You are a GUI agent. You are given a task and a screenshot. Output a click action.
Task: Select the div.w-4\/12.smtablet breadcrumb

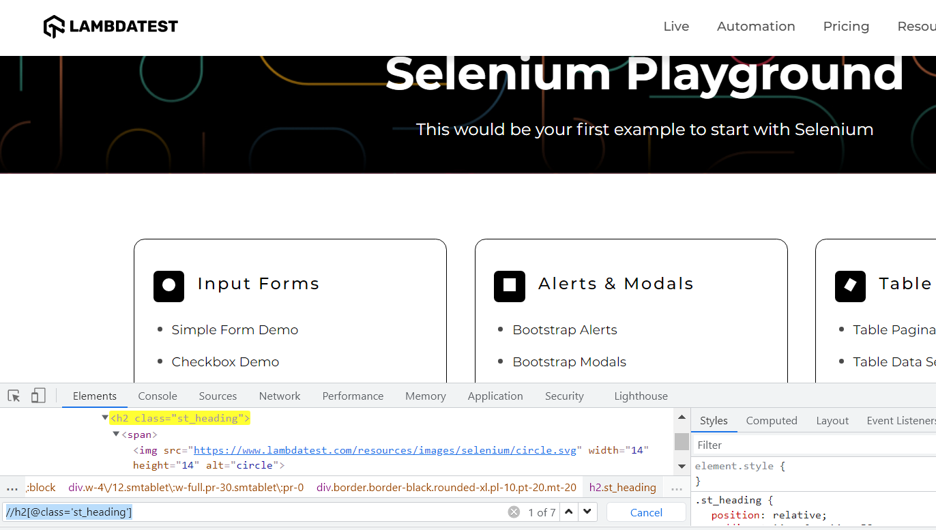coord(186,487)
